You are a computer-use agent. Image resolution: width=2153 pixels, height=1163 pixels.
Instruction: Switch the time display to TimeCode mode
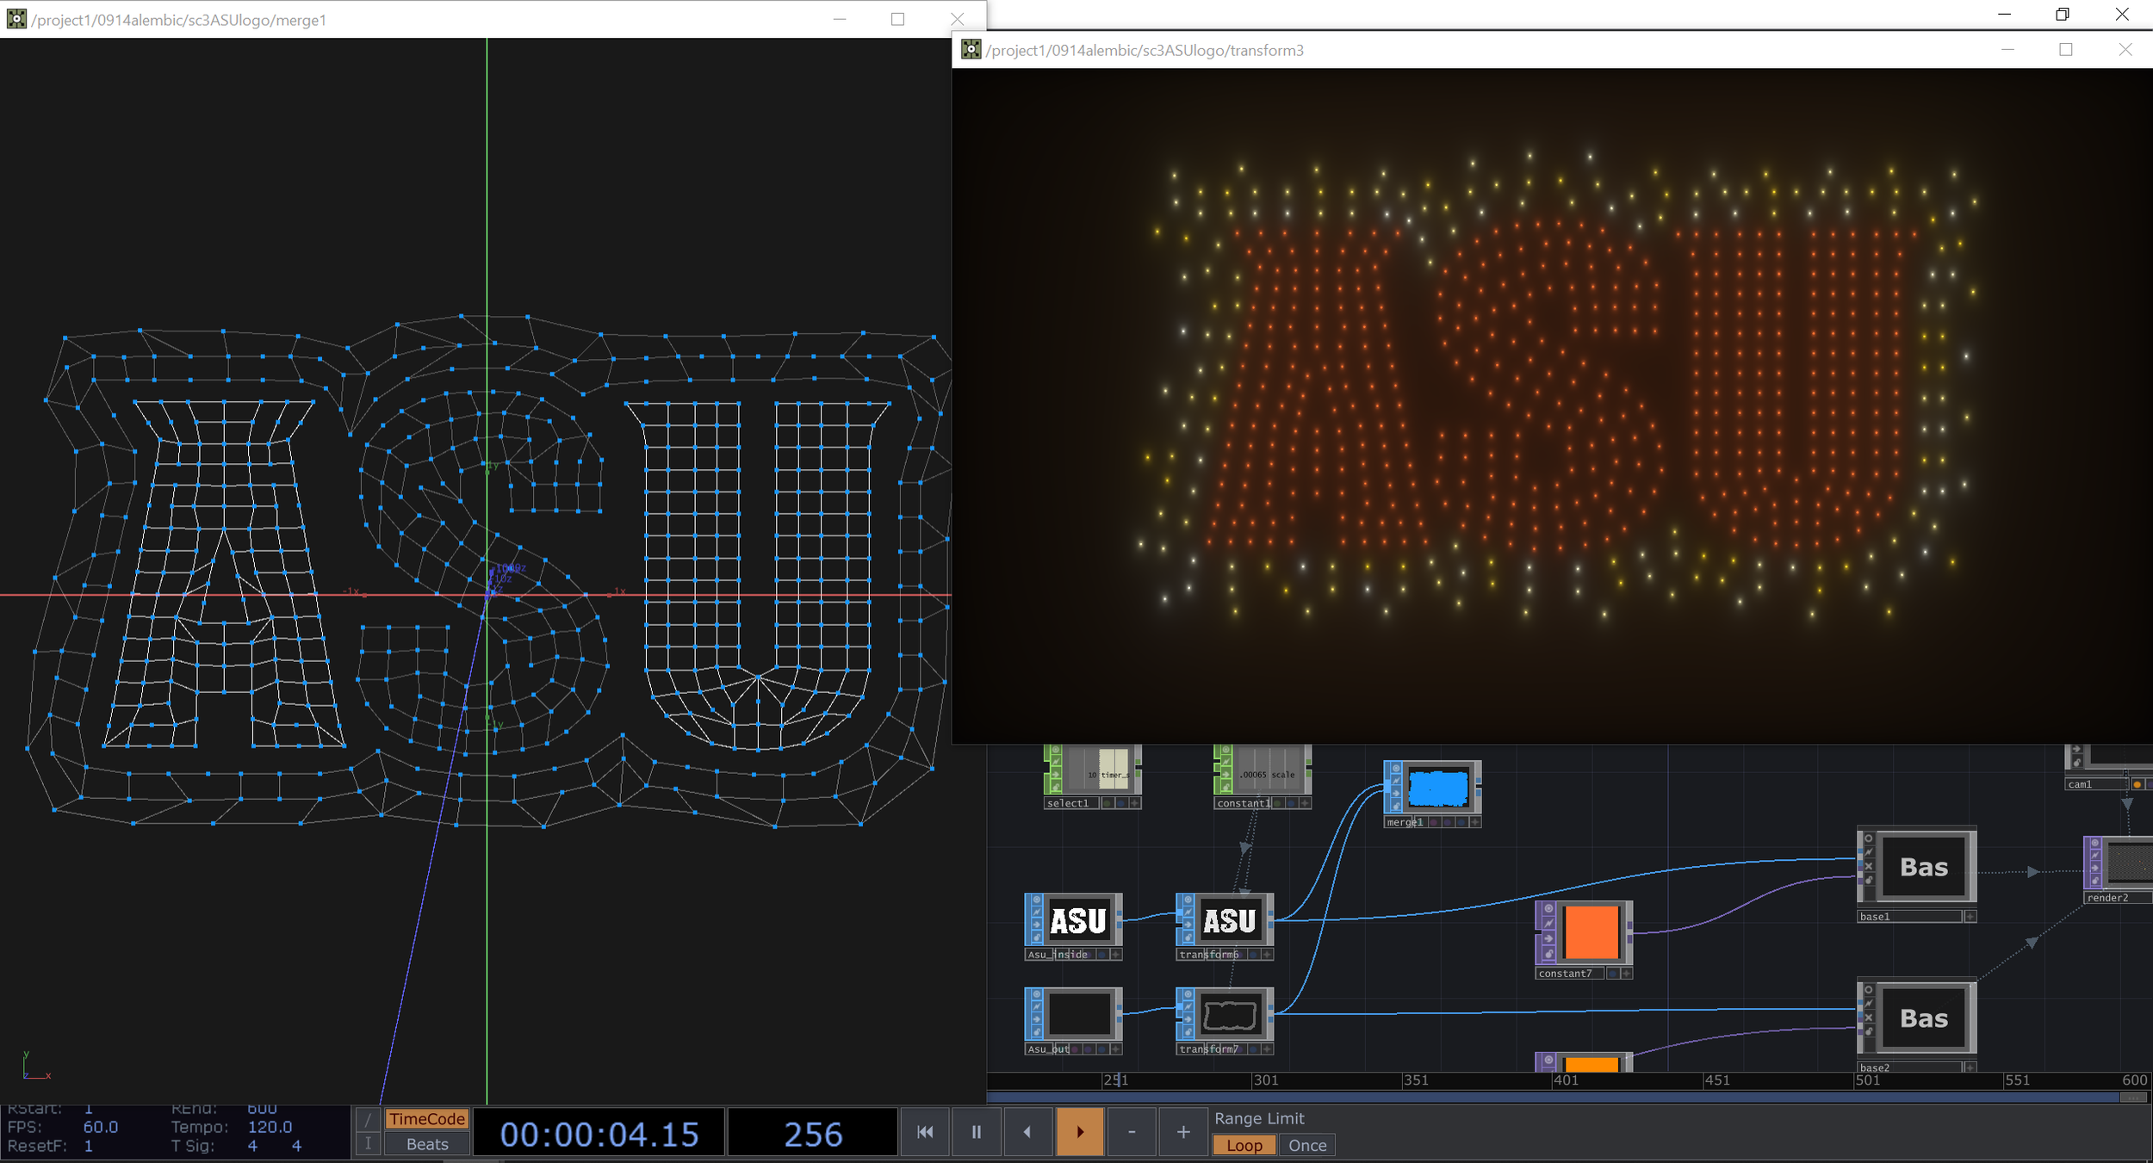[426, 1119]
